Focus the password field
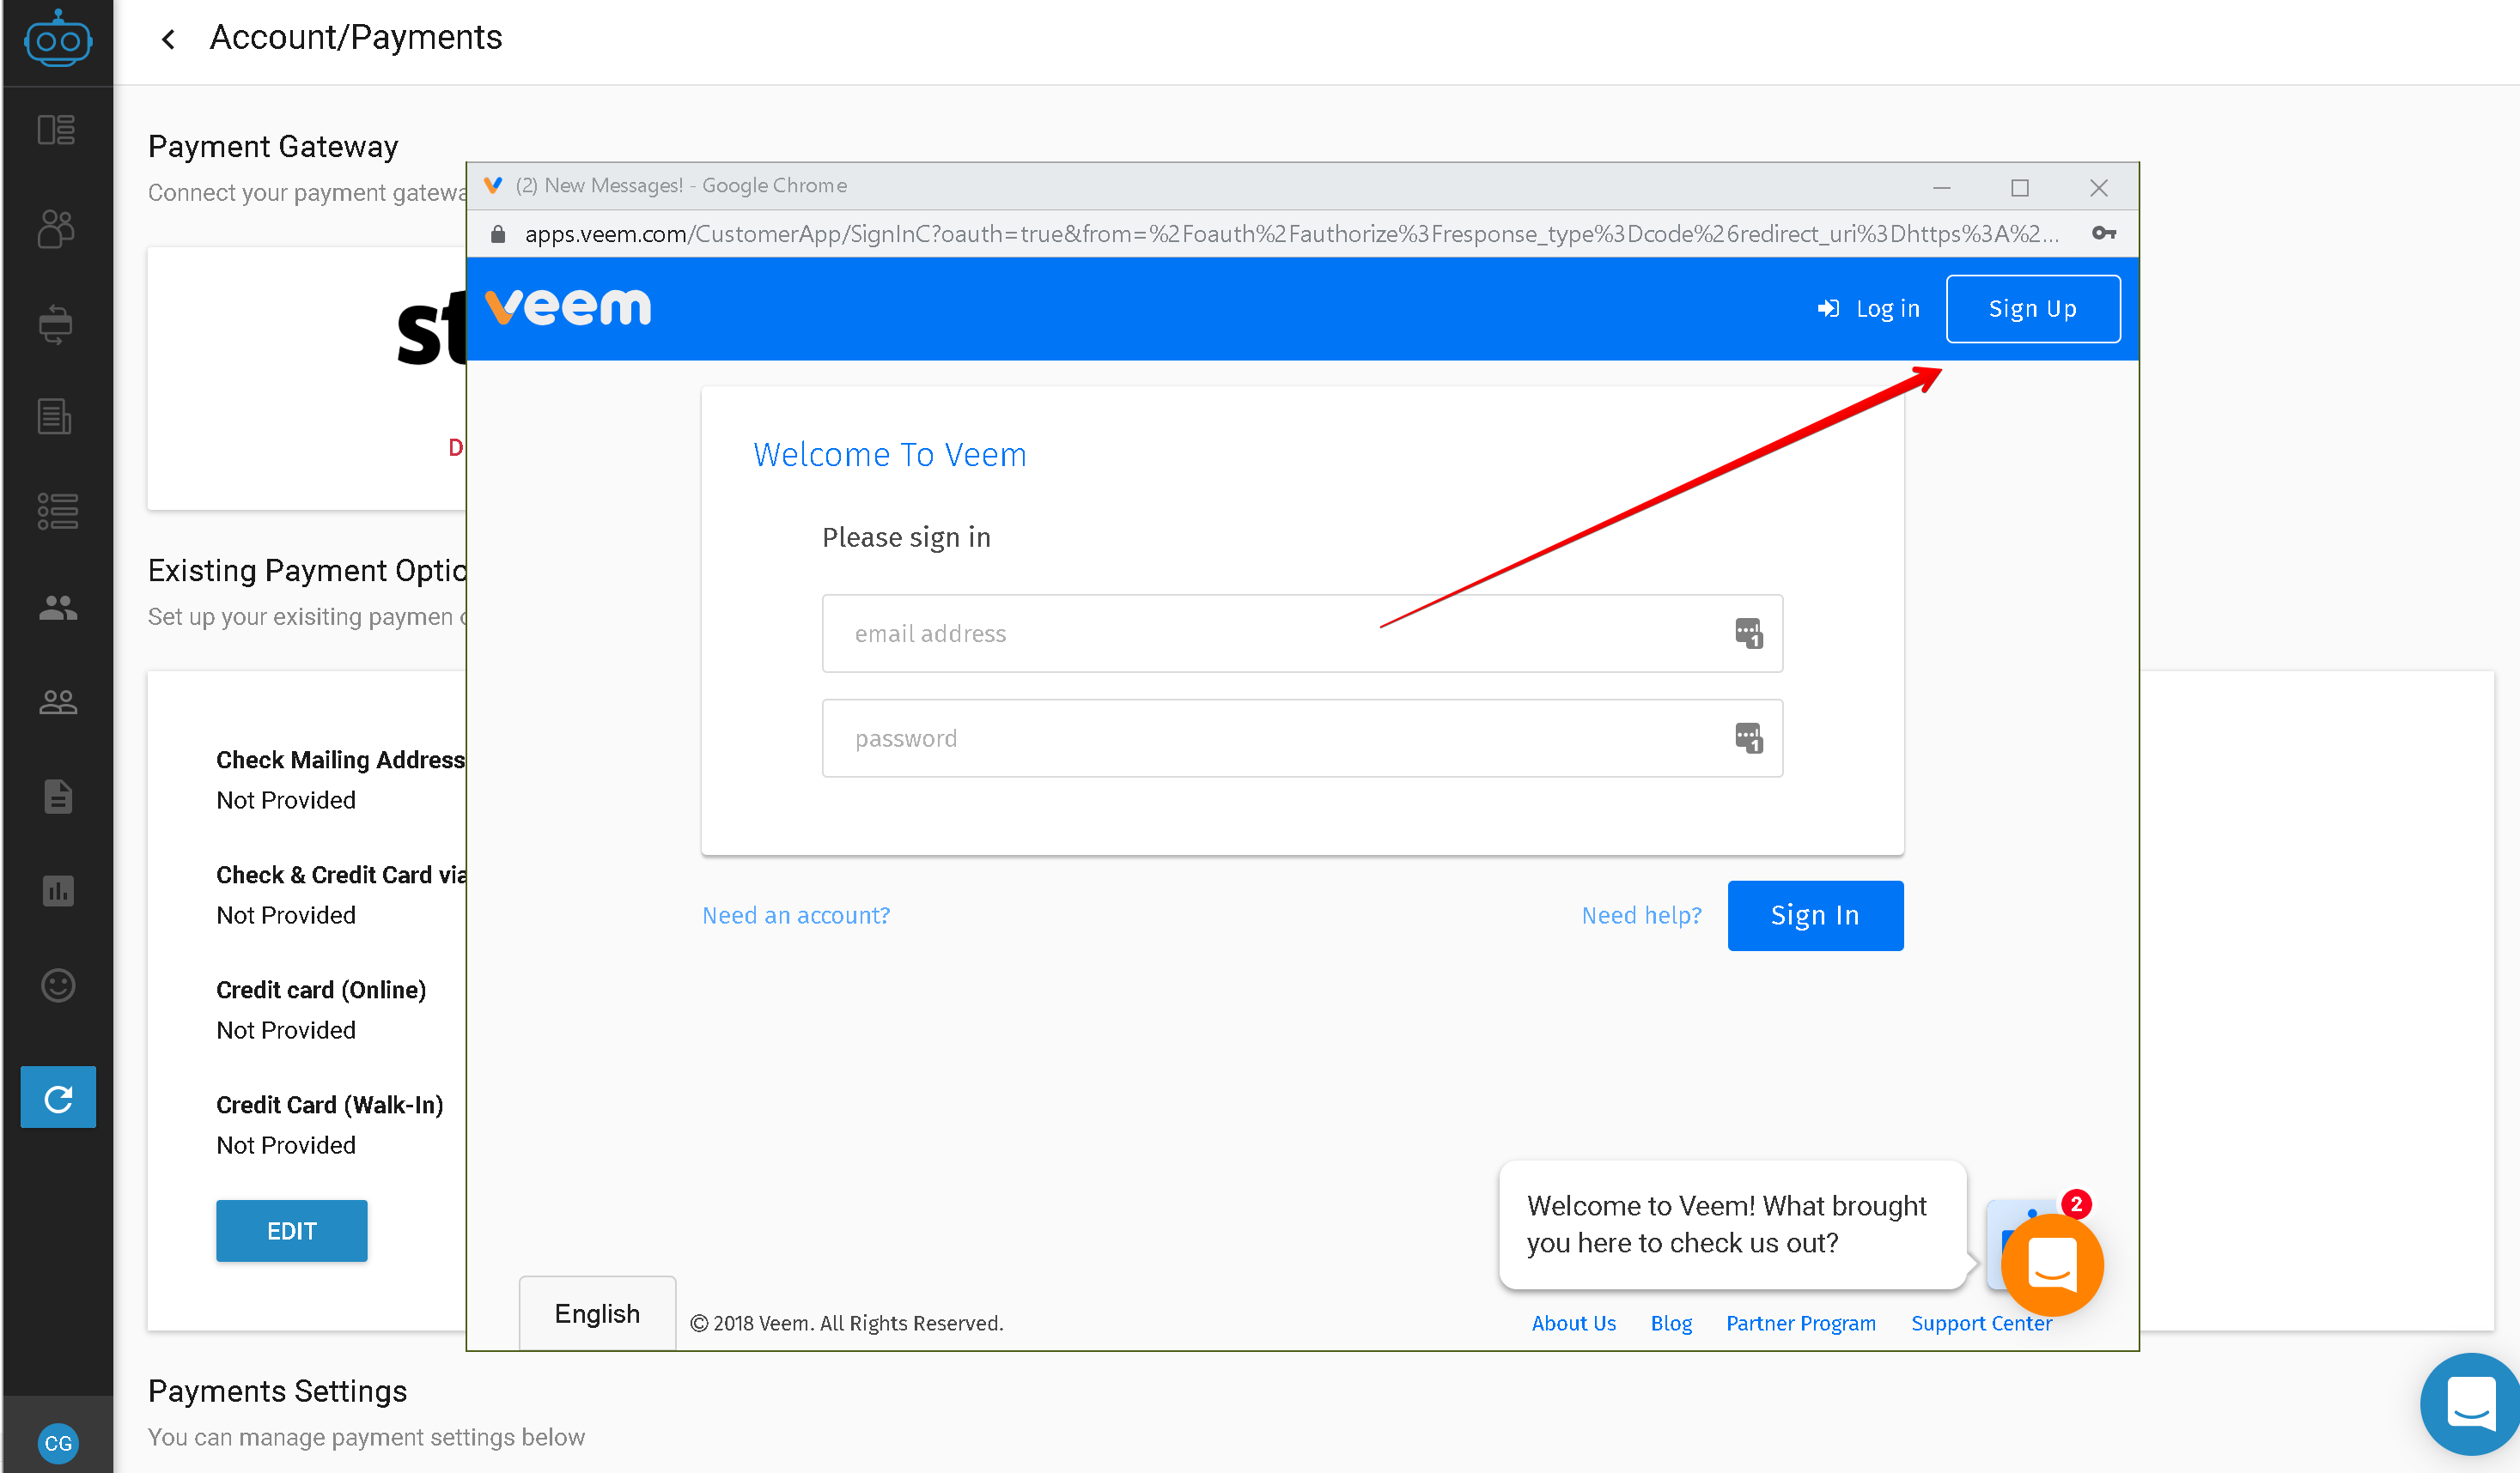The image size is (2520, 1473). pyautogui.click(x=1302, y=738)
